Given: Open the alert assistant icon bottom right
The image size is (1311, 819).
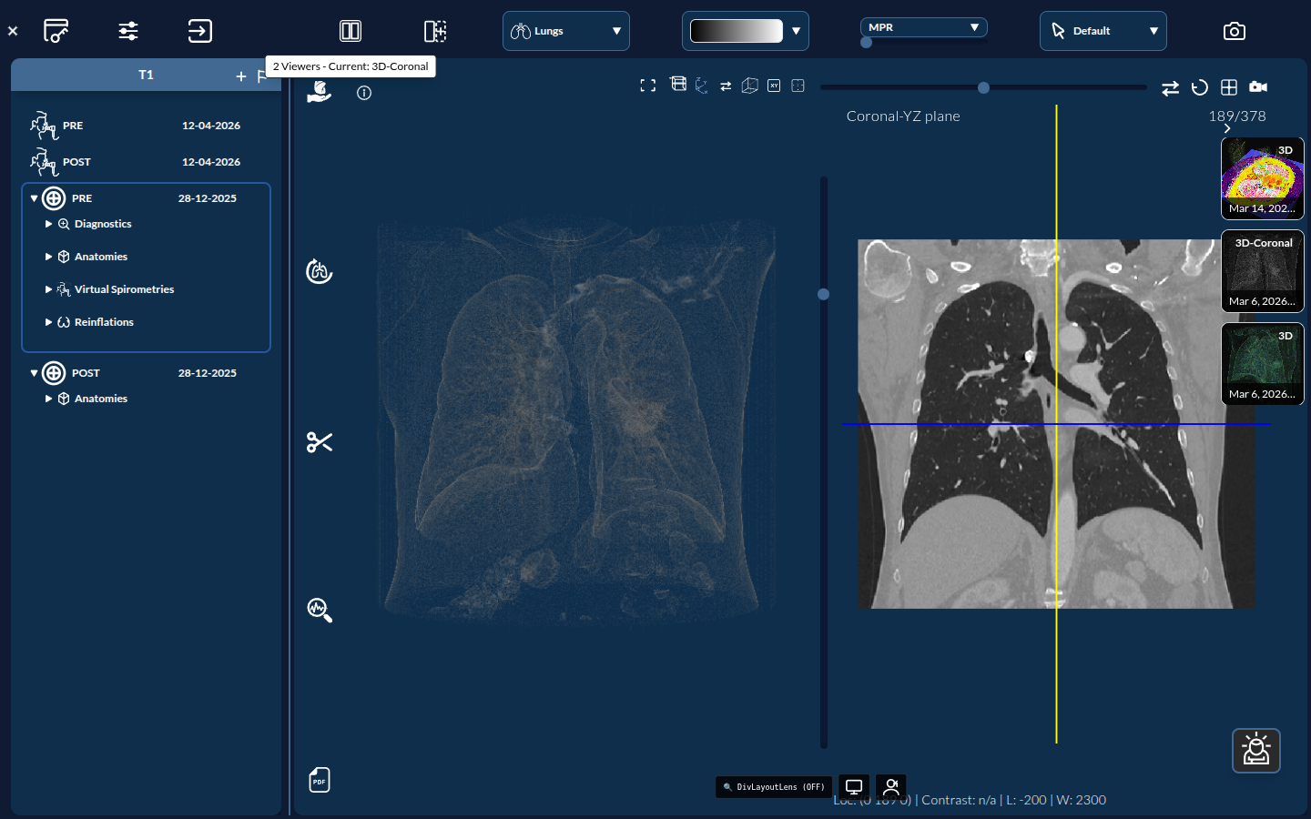Looking at the screenshot, I should click(x=1256, y=751).
